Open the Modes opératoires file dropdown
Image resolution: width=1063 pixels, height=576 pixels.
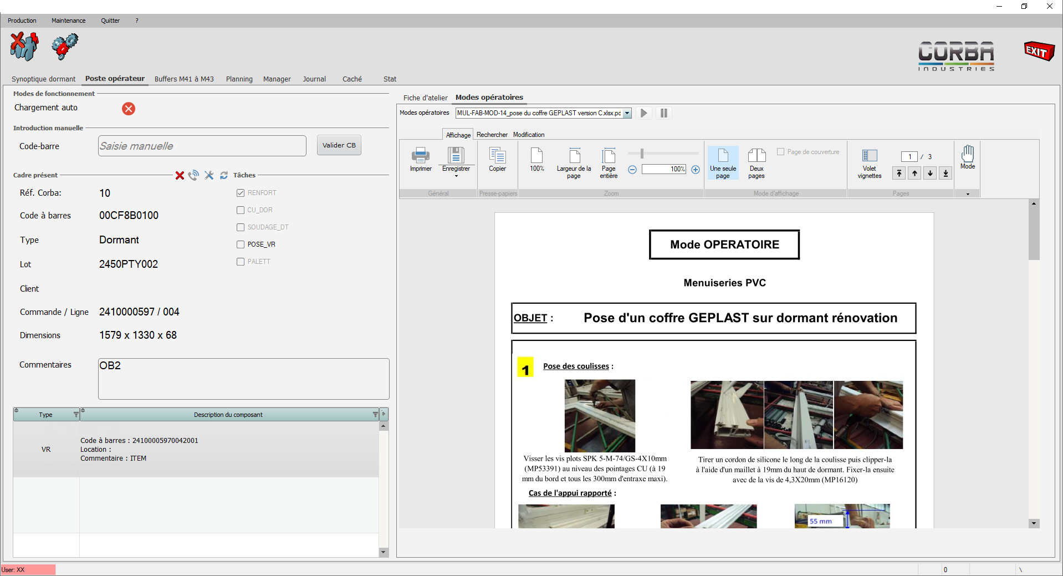click(x=627, y=113)
